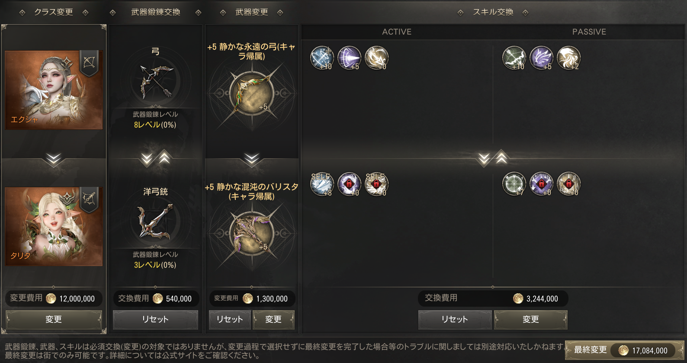Select the golden passive skill +2 icon
This screenshot has height=363, width=687.
(568, 58)
